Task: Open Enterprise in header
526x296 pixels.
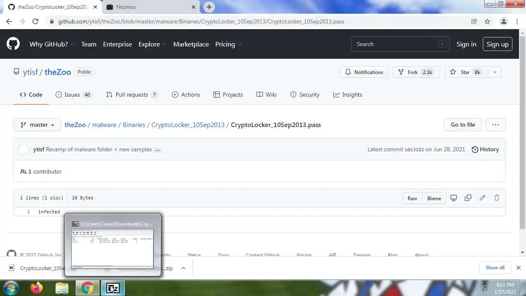Action: coord(118,44)
